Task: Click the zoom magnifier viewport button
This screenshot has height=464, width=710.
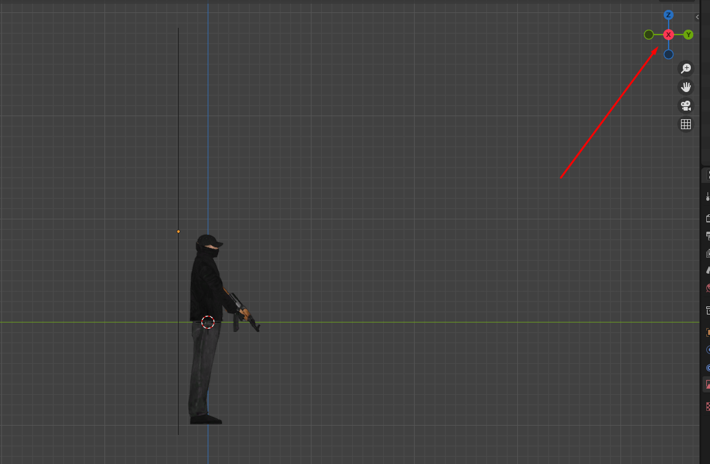Action: [685, 69]
